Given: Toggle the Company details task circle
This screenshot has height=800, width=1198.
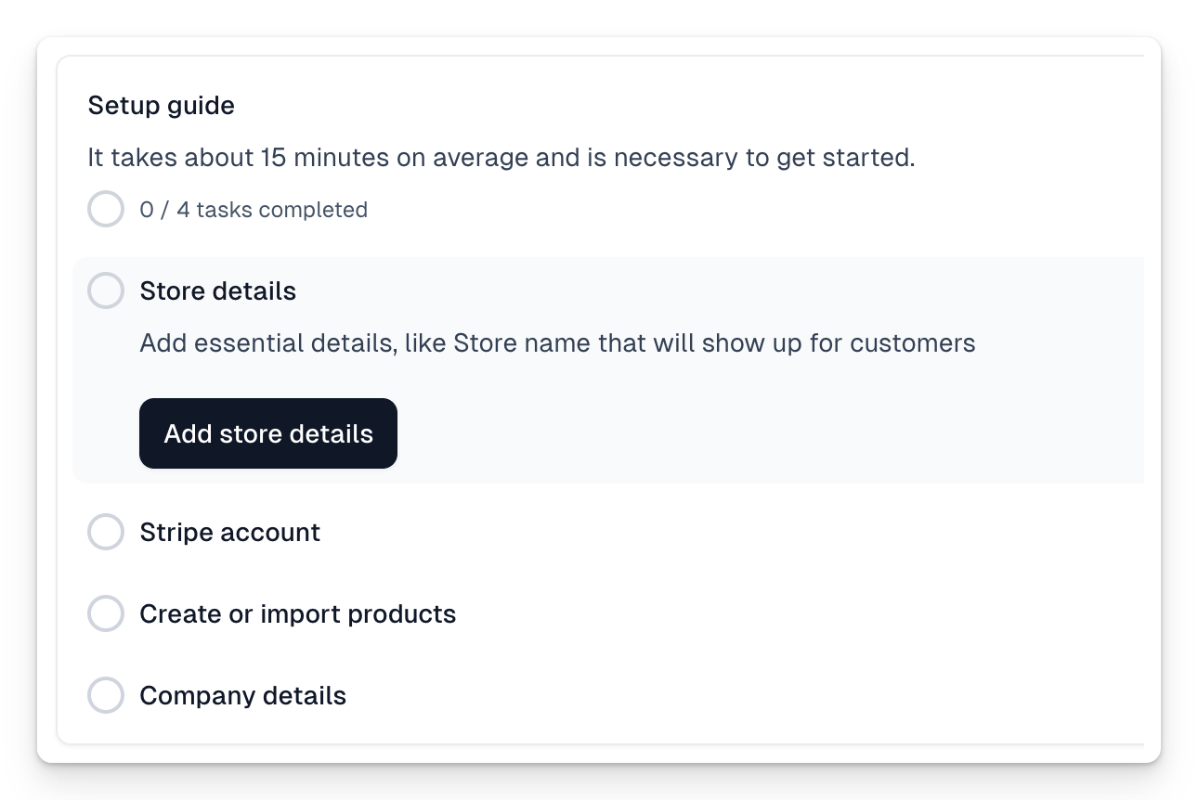Looking at the screenshot, I should [106, 695].
